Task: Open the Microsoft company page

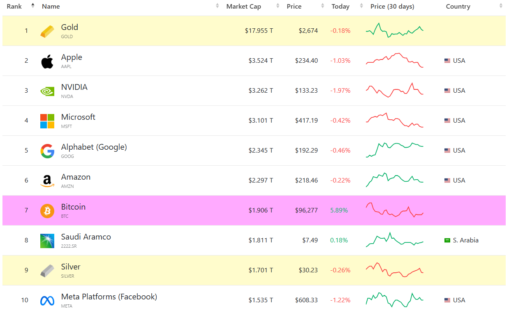Action: coord(78,117)
